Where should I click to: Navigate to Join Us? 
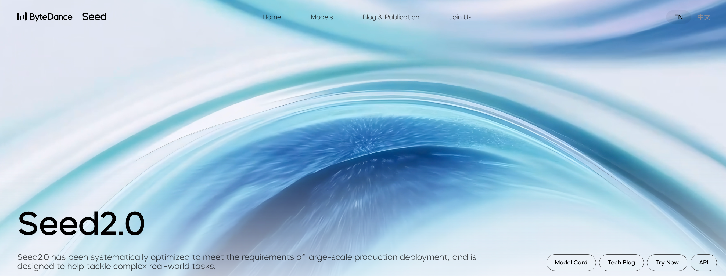460,17
